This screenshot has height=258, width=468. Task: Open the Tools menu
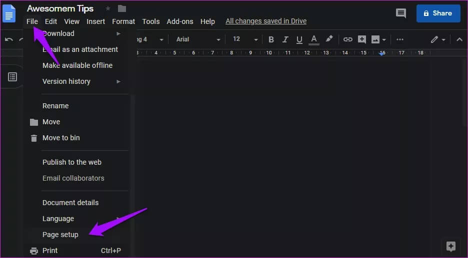pos(150,21)
